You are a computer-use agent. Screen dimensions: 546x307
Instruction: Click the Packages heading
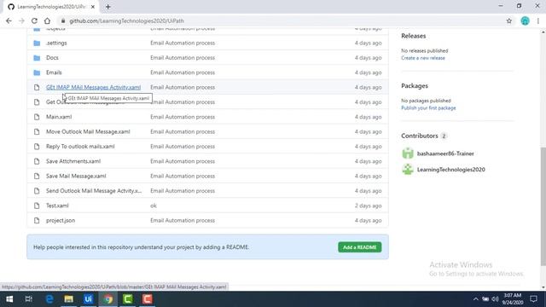[415, 85]
